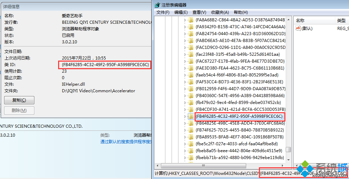The image size is (349, 179).
Task: Open the 收藏夹(A) menu
Action: (220, 12)
